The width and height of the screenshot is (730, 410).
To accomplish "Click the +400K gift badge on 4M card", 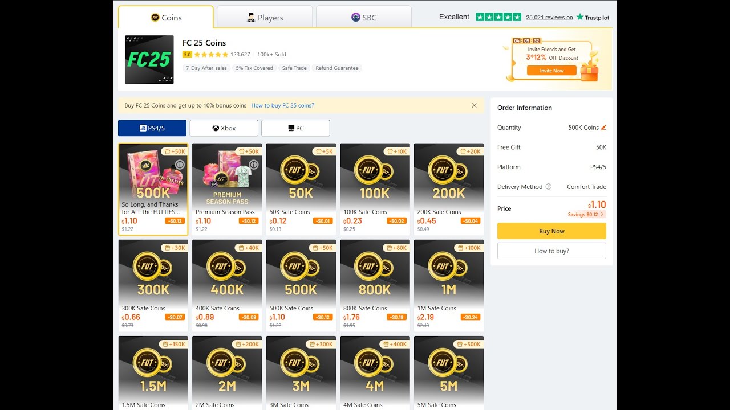I will [x=395, y=344].
